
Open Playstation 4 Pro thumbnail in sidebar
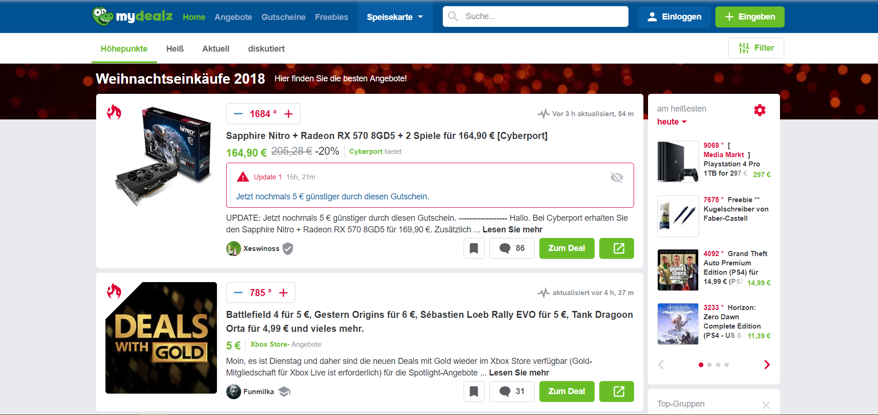(678, 162)
